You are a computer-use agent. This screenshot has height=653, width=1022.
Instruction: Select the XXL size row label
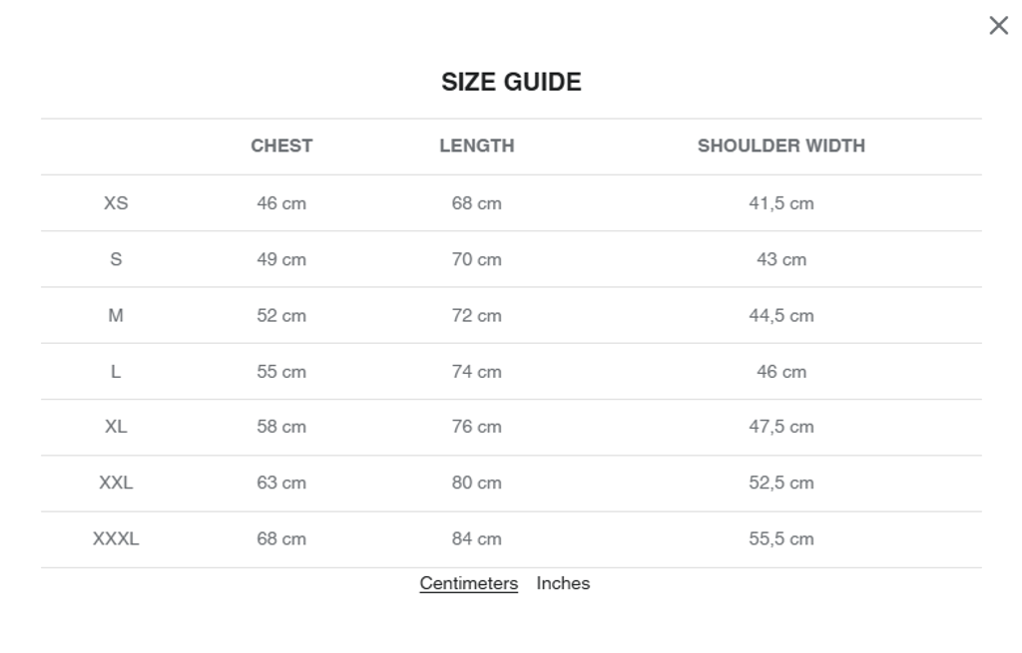[116, 483]
